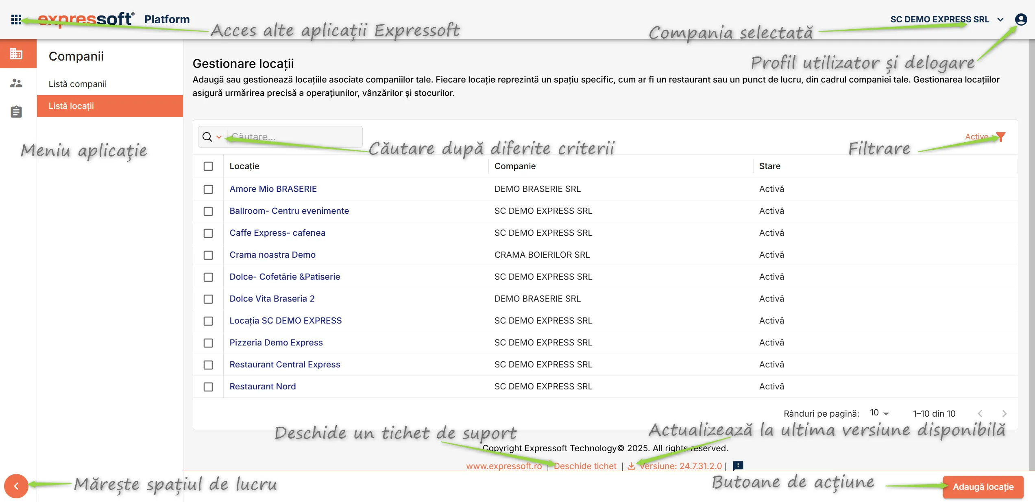Open the Expressoft apps grid launcher
The height and width of the screenshot is (502, 1035).
(x=16, y=19)
